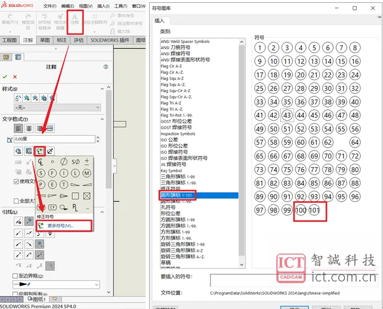Click the Add Symbol icon in text format

(x=40, y=151)
